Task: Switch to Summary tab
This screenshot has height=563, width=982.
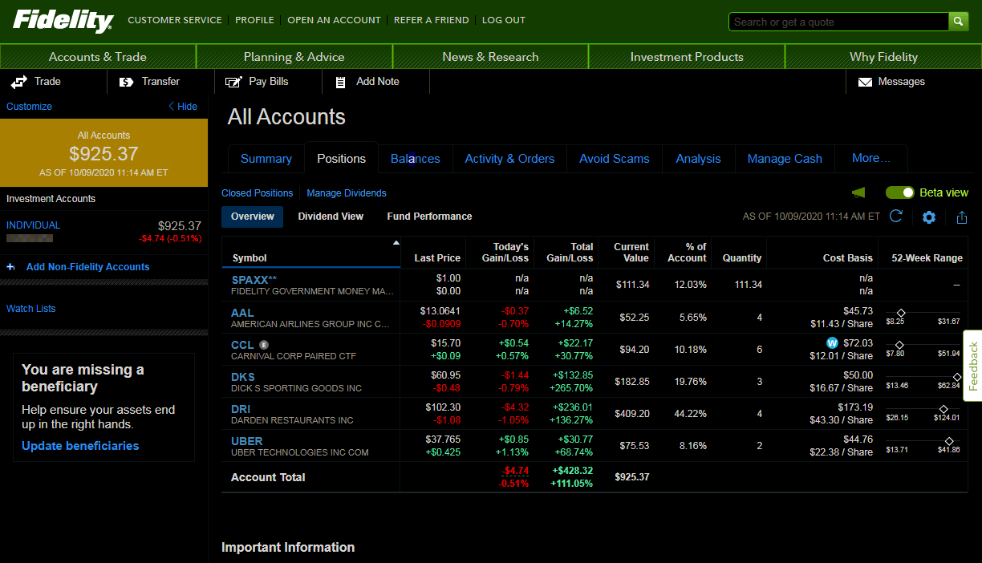Action: [x=266, y=159]
